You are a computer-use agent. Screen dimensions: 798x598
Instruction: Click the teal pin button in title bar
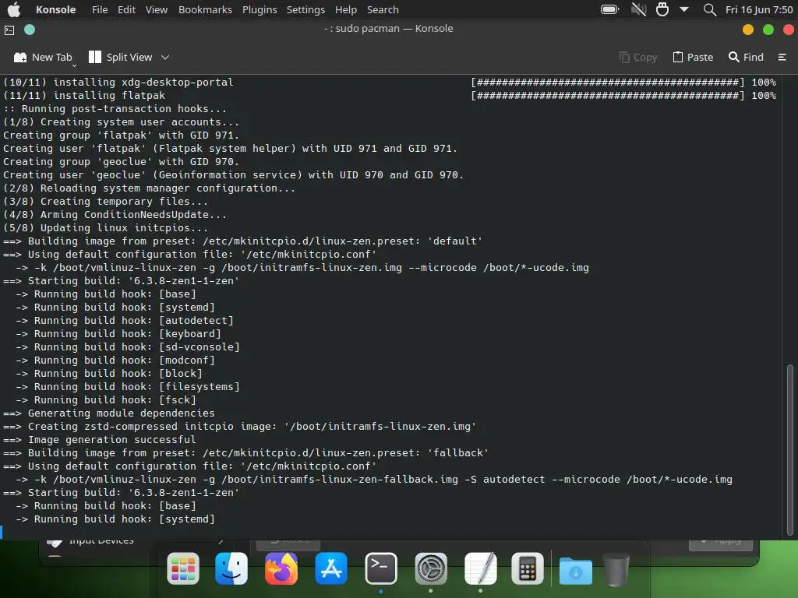(x=30, y=30)
